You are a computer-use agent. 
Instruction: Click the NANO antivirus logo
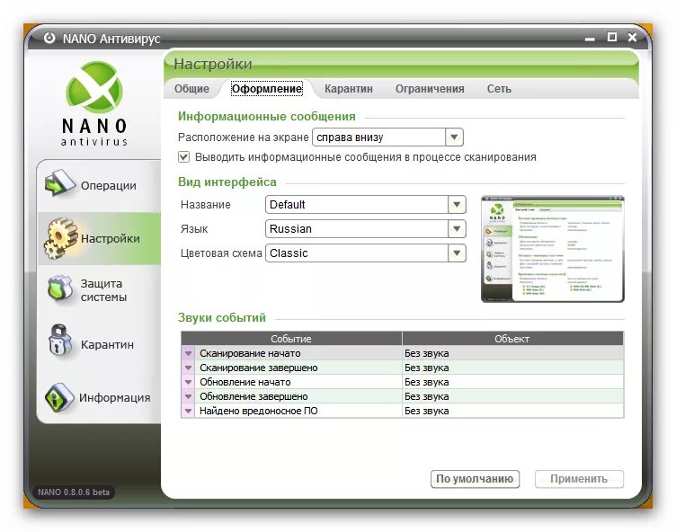pos(94,104)
